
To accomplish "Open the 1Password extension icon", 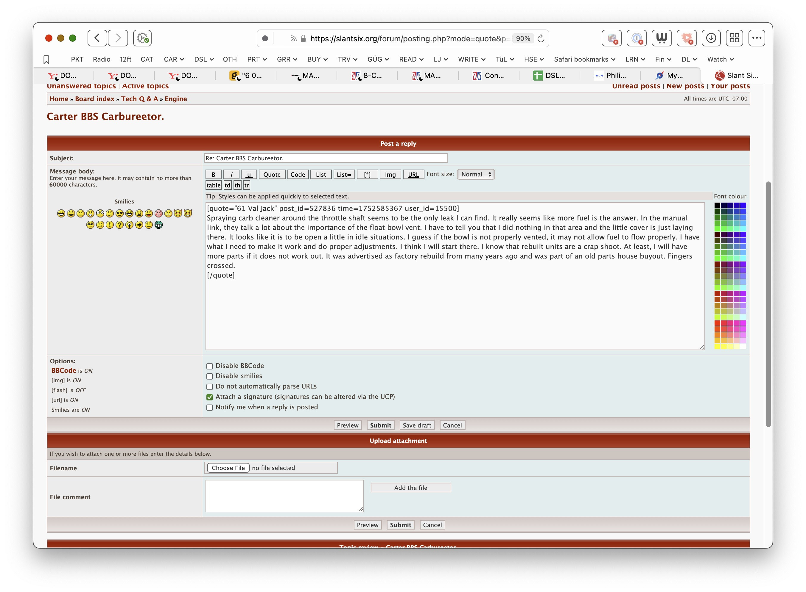I will [637, 38].
